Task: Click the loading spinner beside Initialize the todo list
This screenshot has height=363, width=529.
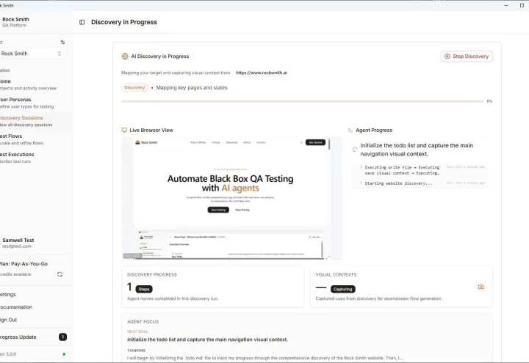Action: pyautogui.click(x=355, y=150)
